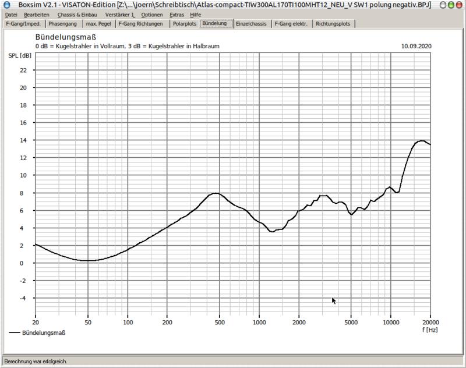Open the Verstärker 1 menu

click(120, 15)
